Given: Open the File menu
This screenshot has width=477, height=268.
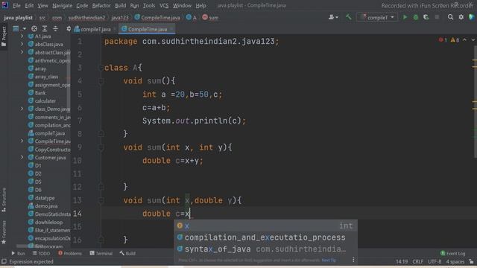Looking at the screenshot, I should coord(16,5).
